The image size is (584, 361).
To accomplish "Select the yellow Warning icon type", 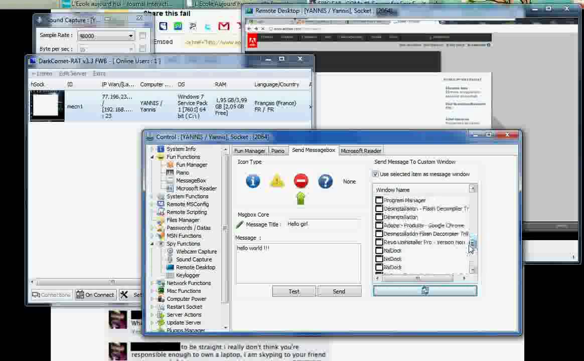I will [x=277, y=181].
